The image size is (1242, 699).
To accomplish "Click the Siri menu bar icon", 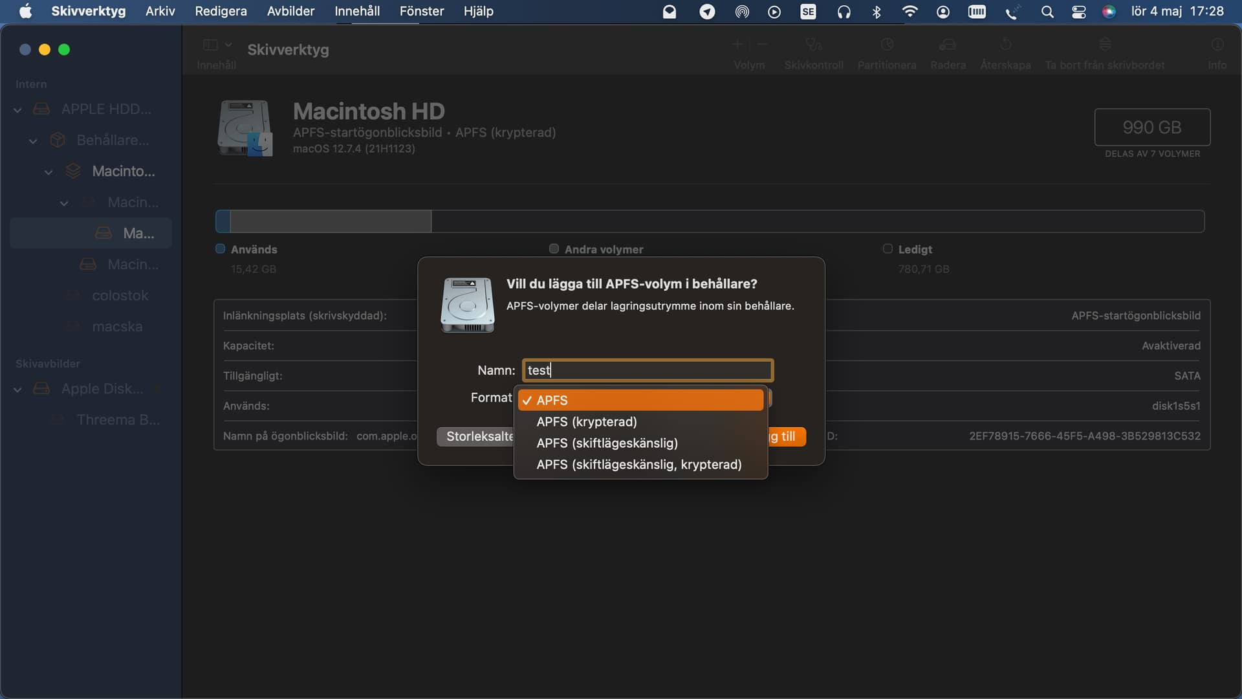I will (x=1109, y=12).
